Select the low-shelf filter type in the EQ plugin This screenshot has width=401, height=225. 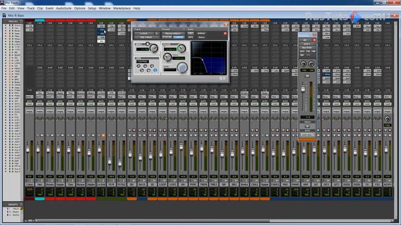point(142,71)
